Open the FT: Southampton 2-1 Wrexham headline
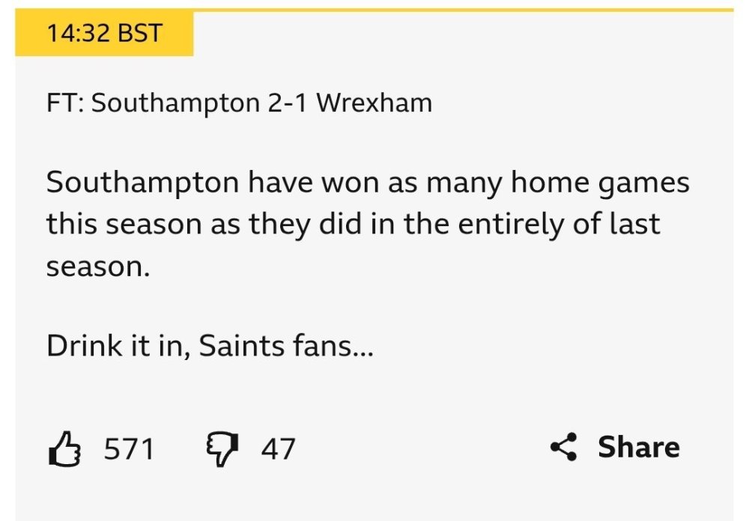 (x=239, y=103)
